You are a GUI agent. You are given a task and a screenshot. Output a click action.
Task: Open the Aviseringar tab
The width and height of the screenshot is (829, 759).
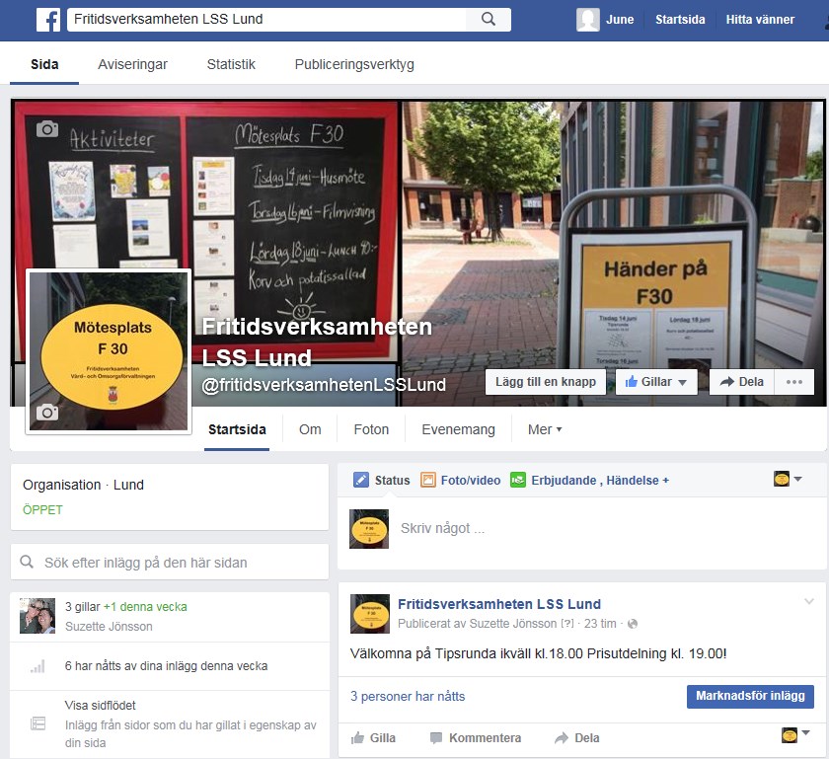(132, 64)
